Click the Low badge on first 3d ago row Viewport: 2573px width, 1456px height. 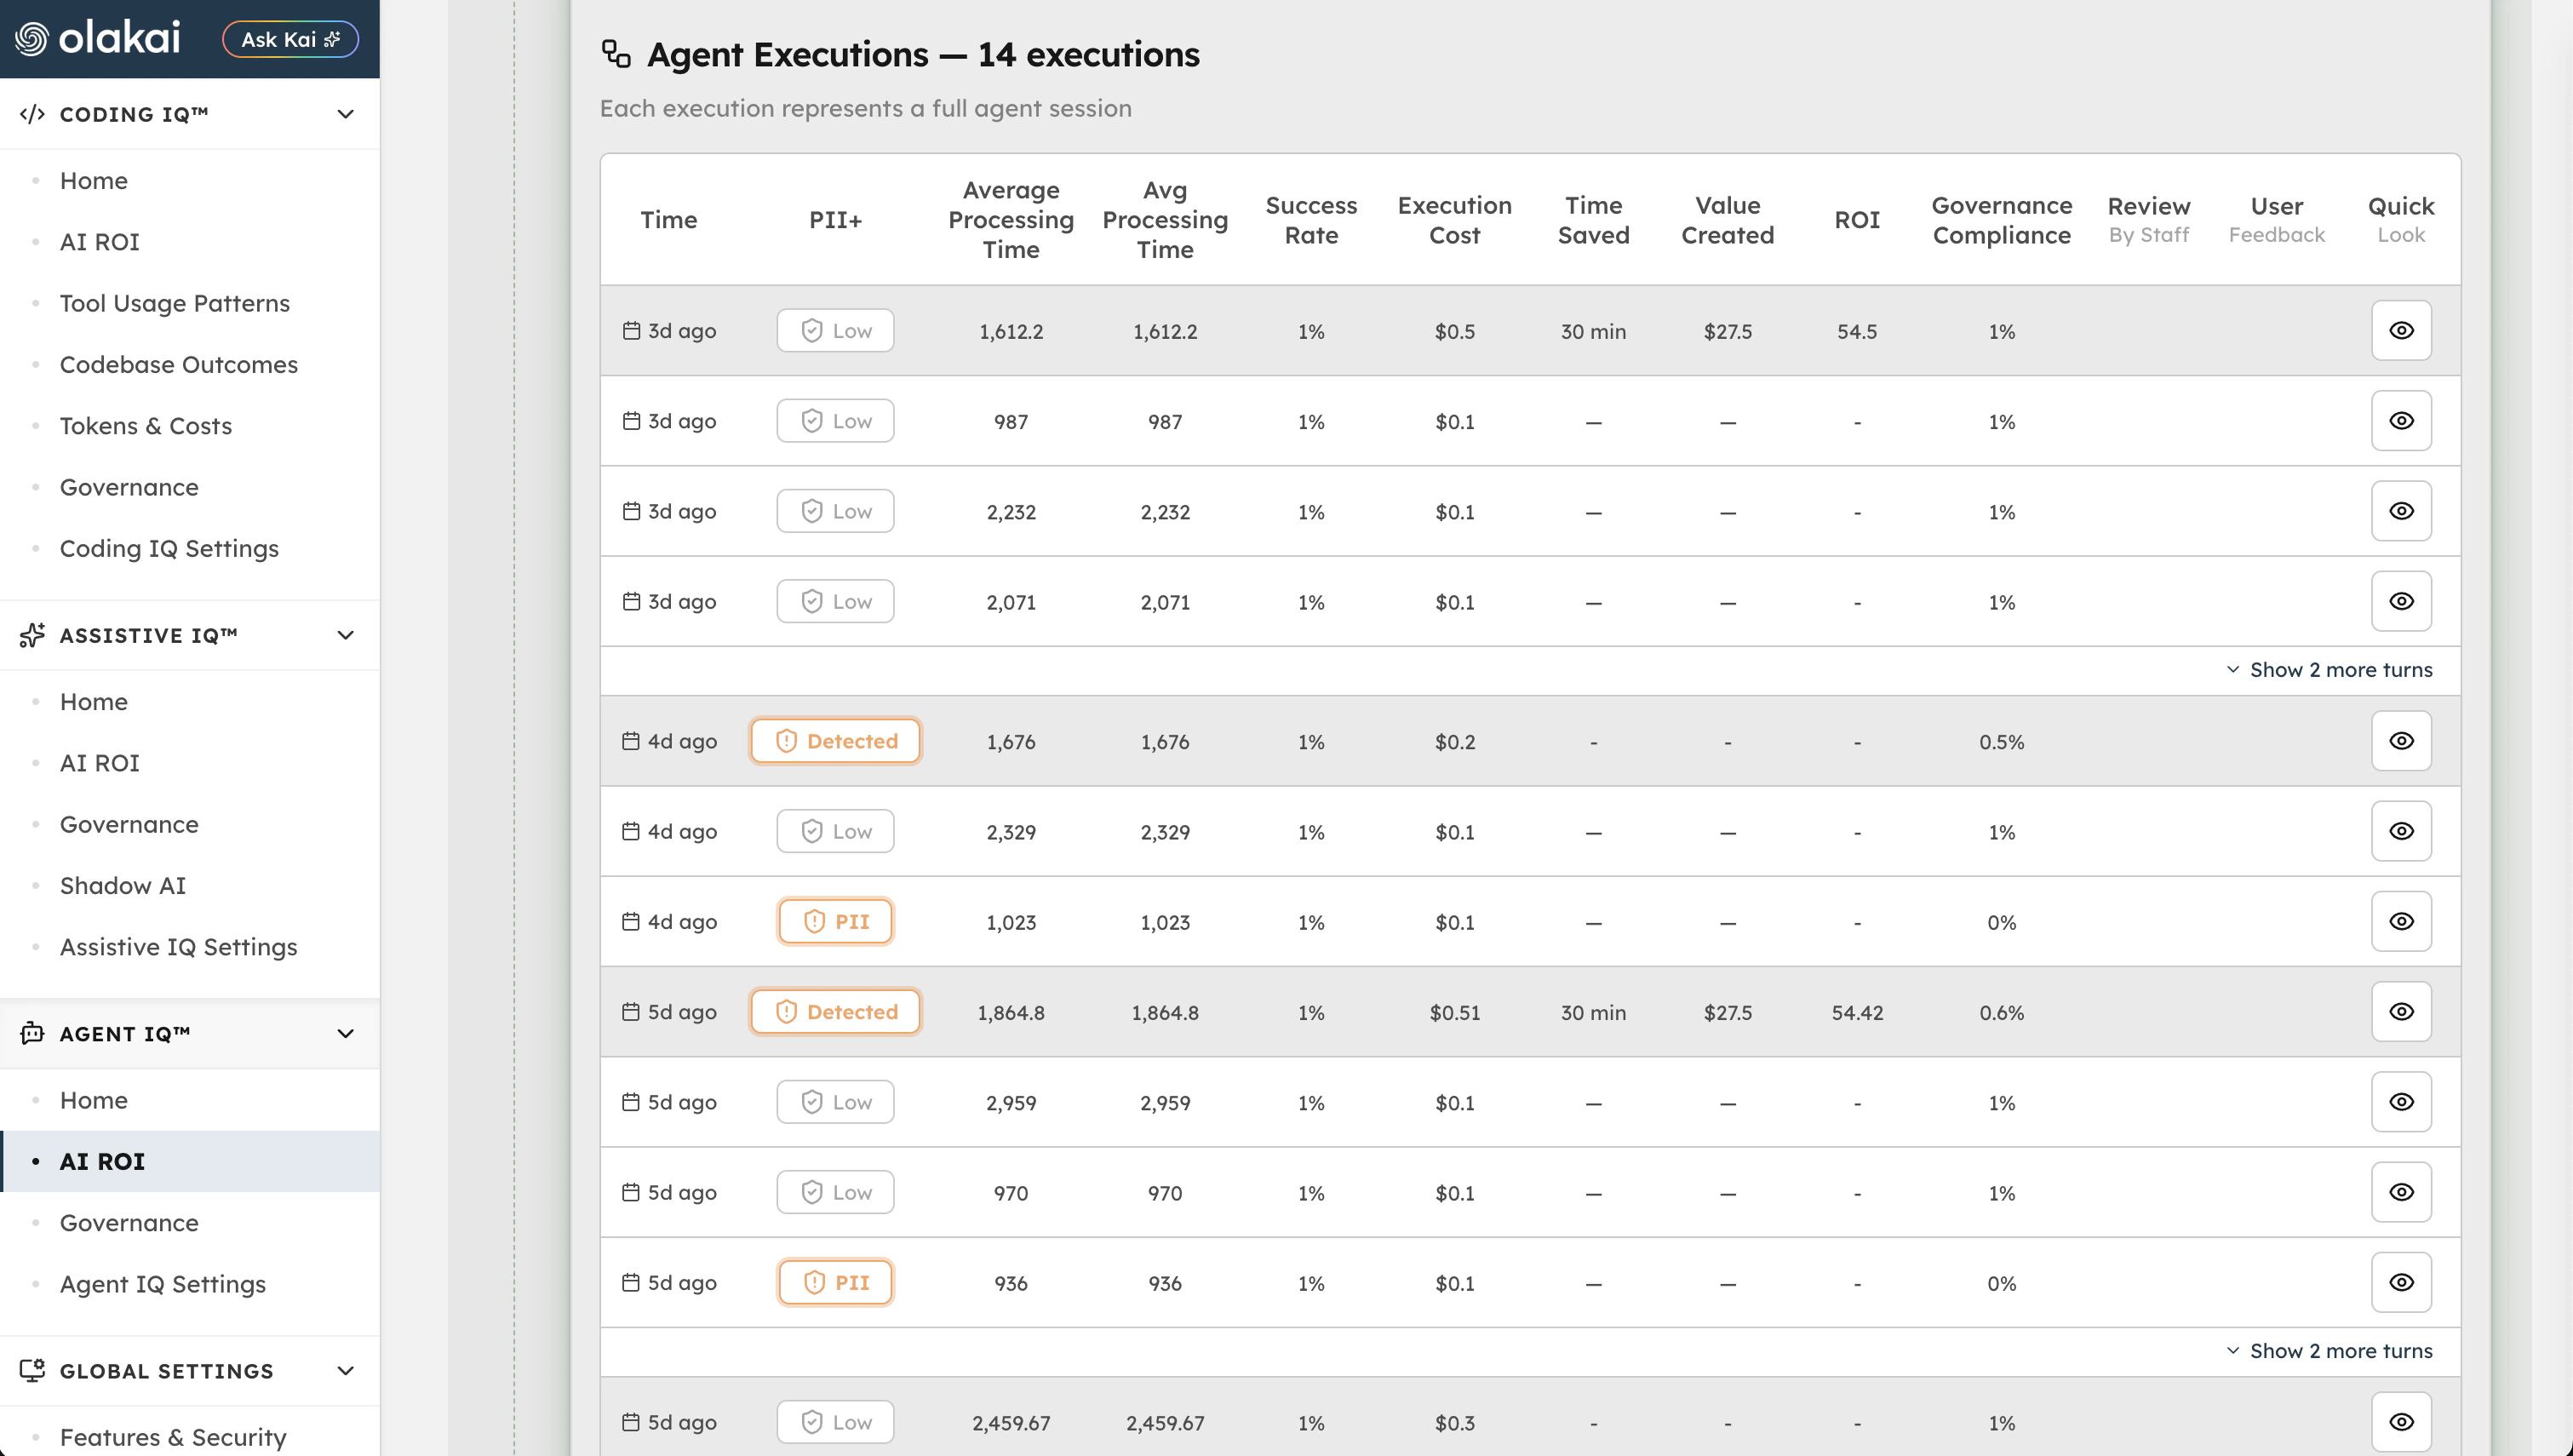click(836, 331)
